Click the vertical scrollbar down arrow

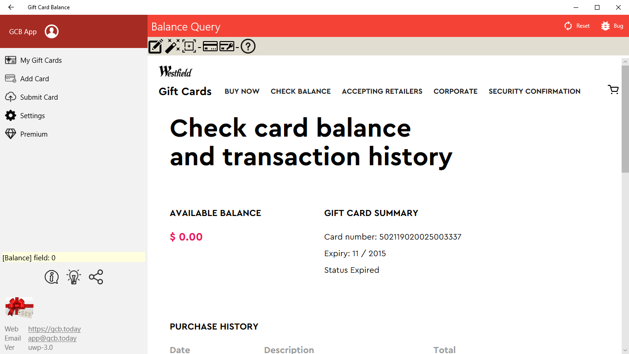click(x=625, y=350)
